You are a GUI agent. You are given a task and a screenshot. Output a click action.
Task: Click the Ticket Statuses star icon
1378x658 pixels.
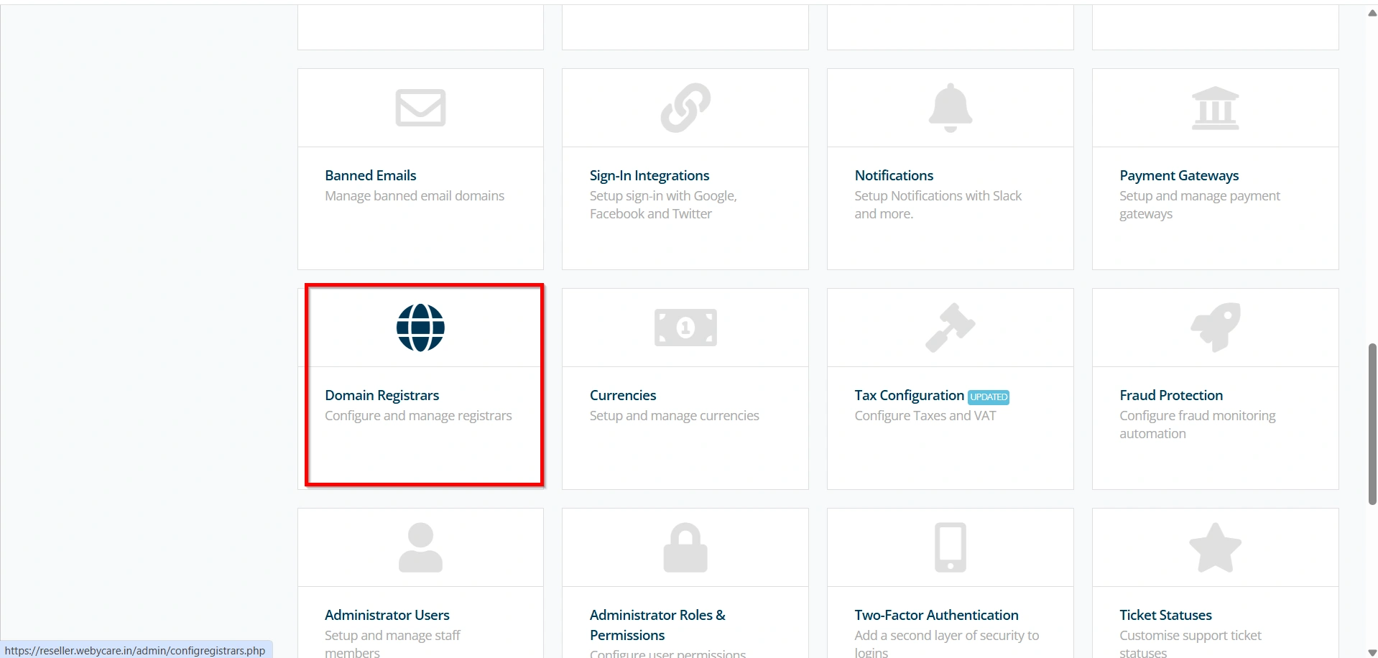1215,547
